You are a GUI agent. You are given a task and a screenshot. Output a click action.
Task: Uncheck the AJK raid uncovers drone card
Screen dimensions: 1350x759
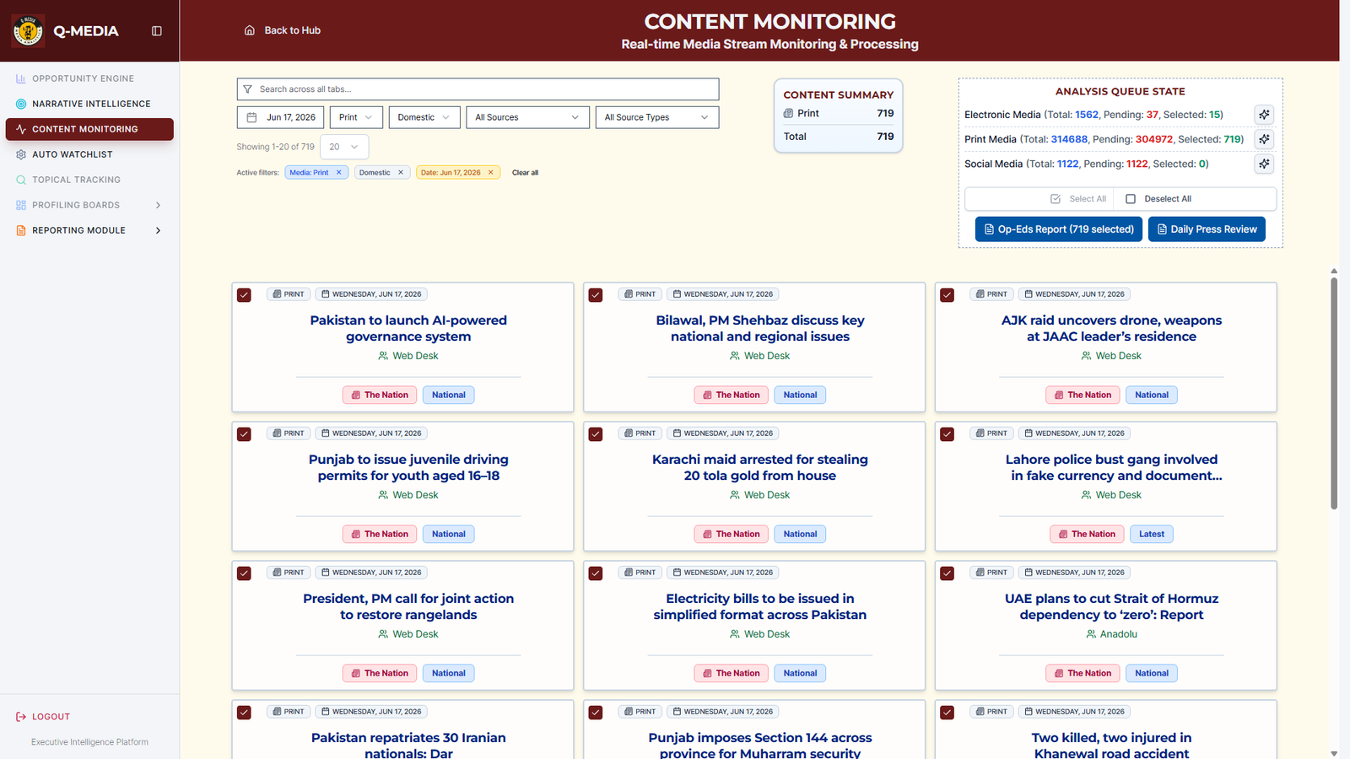(948, 295)
